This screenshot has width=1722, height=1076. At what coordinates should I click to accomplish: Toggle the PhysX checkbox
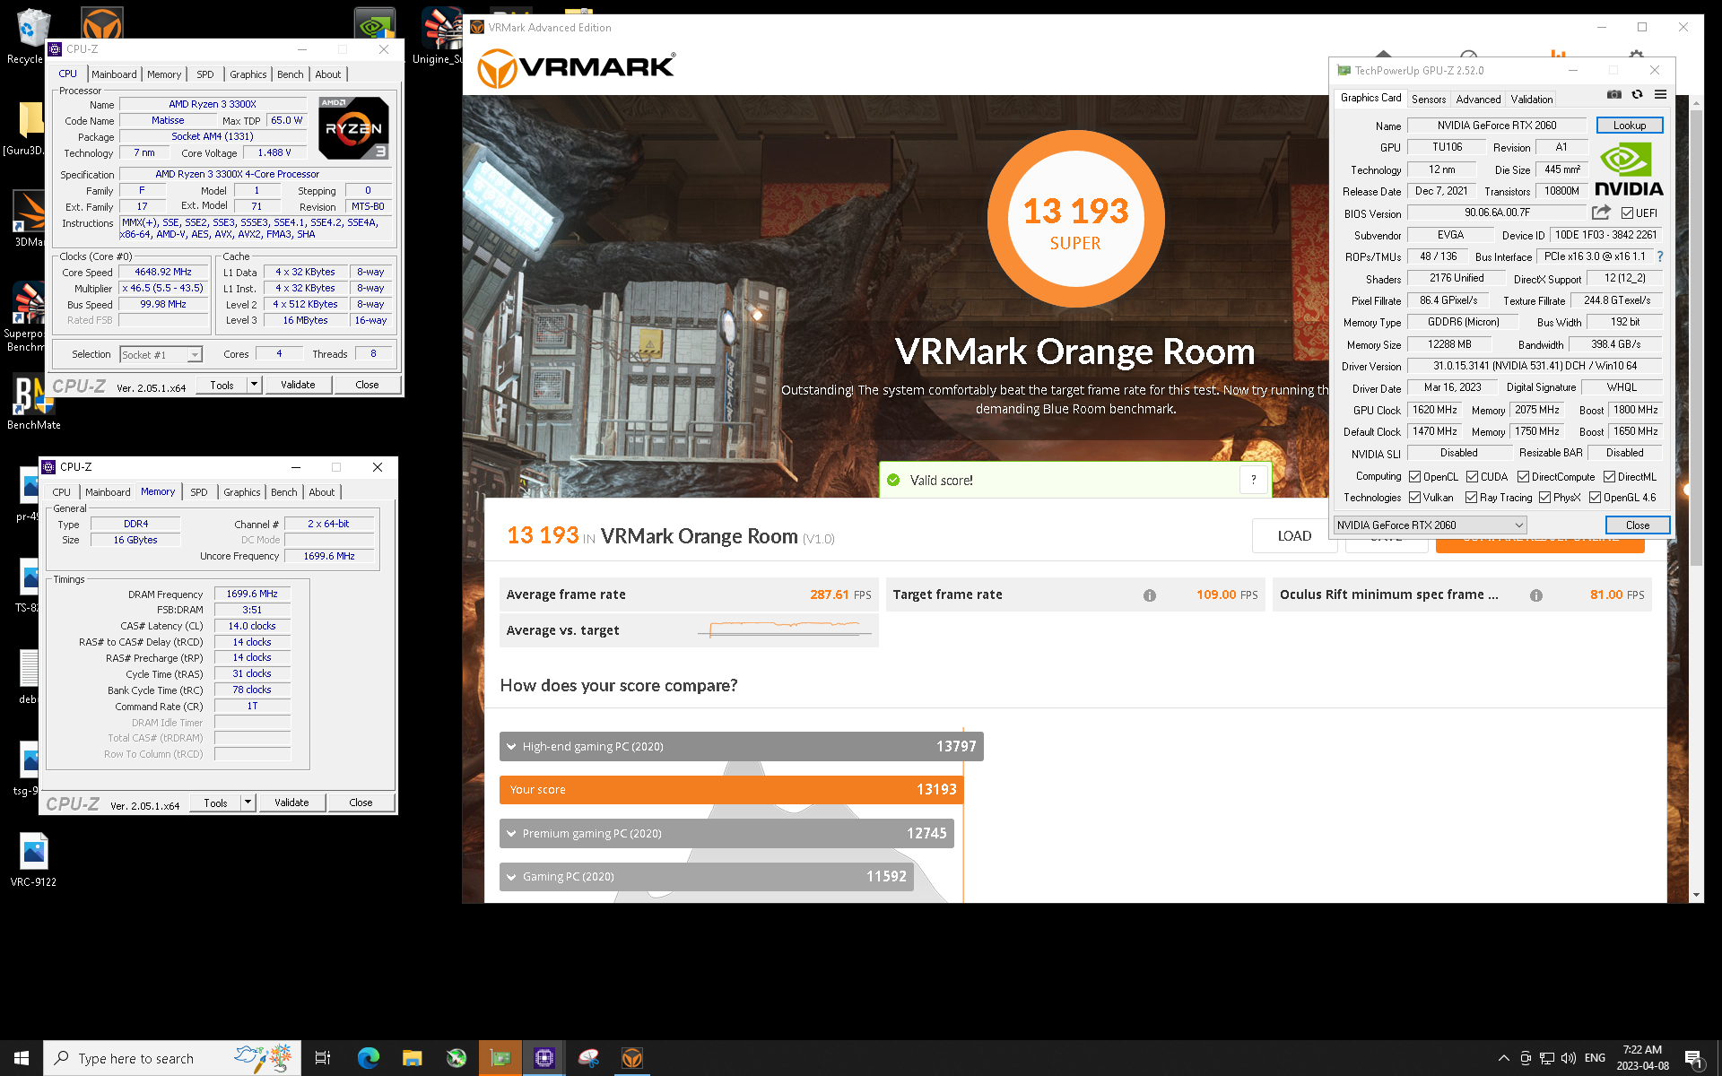(1544, 498)
